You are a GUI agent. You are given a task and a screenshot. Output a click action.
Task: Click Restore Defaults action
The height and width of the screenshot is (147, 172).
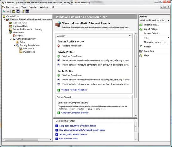(x=152, y=33)
